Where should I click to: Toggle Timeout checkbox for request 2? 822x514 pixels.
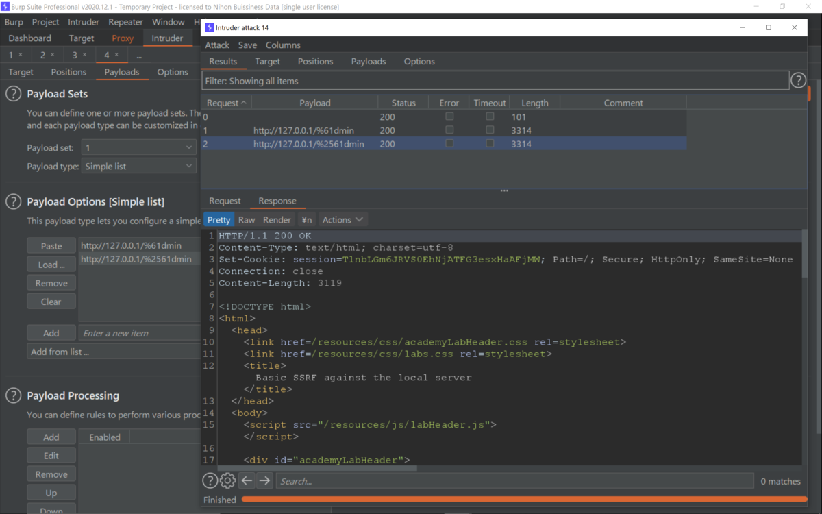[x=490, y=143]
